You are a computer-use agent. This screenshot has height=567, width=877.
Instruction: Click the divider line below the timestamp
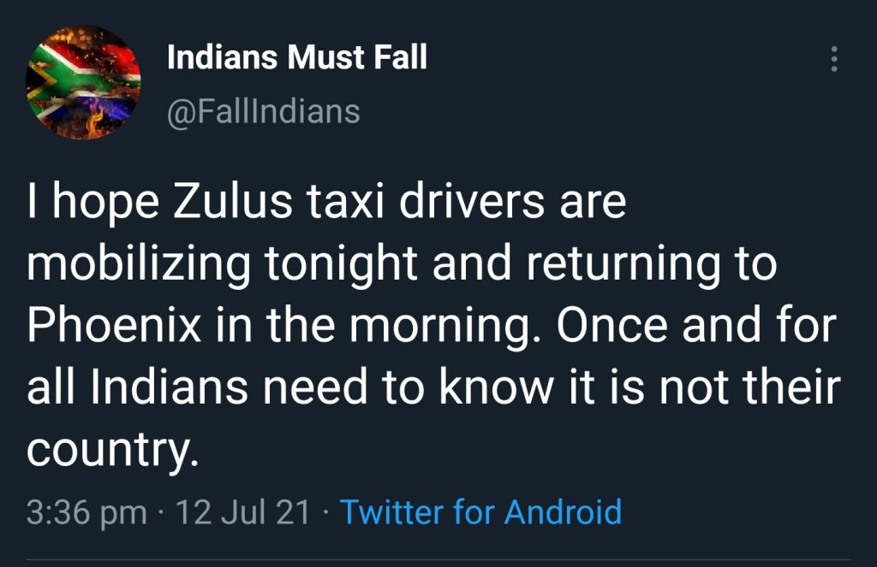[438, 559]
